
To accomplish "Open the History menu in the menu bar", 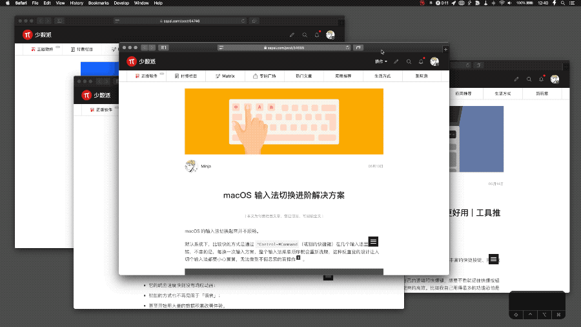I will (x=76, y=3).
